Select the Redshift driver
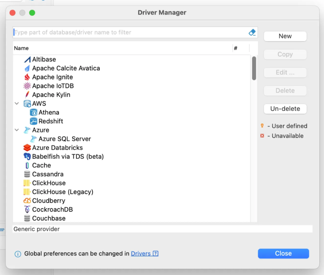 pos(51,121)
